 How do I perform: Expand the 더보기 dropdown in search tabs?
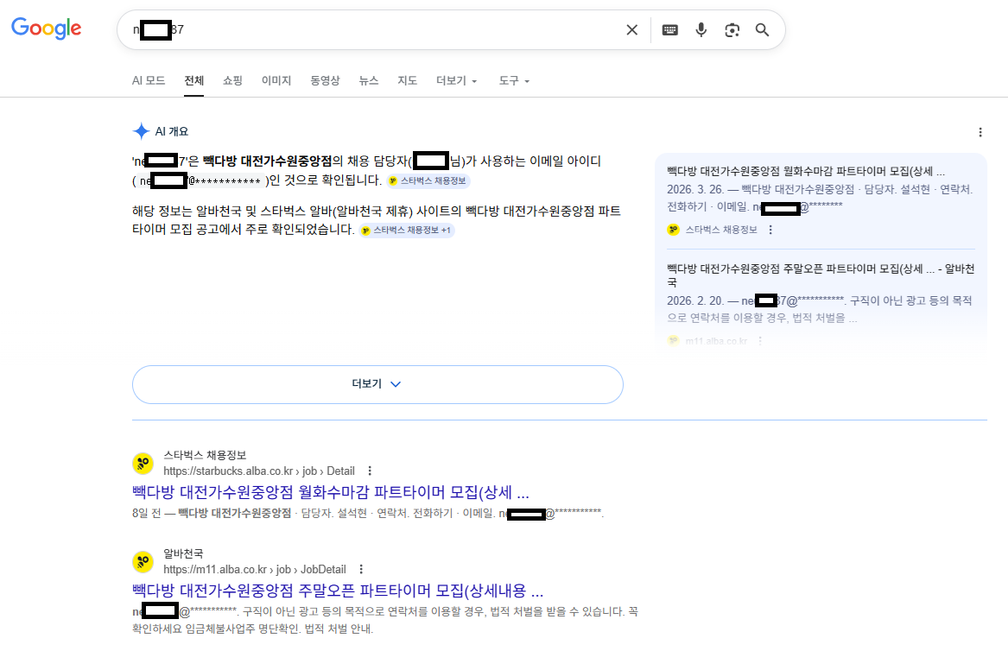tap(456, 80)
